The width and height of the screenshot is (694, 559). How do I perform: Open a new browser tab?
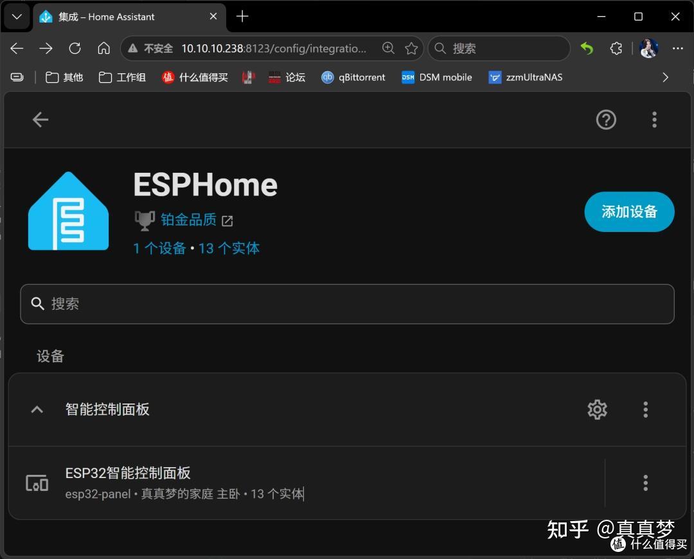242,16
